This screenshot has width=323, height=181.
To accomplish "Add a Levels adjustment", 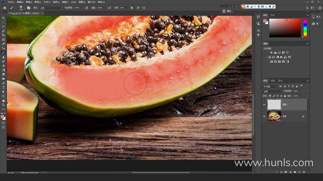I will click(275, 53).
